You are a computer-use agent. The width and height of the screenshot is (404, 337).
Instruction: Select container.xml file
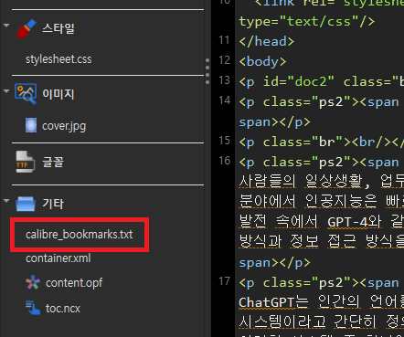[58, 258]
